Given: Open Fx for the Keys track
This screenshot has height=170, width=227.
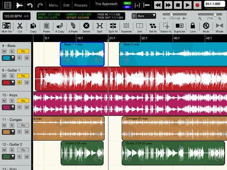Looking at the screenshot, I should point(23,101).
